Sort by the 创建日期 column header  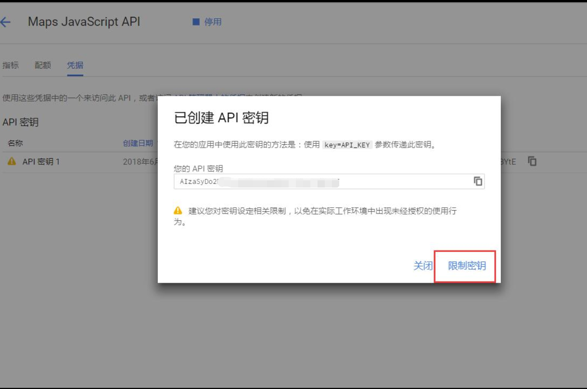(x=139, y=143)
